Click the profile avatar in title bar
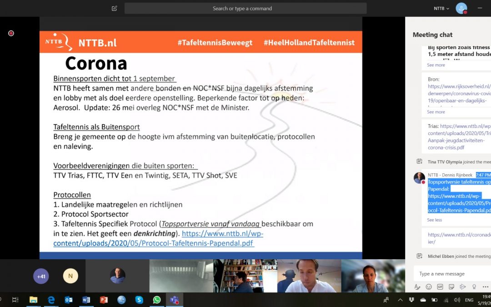The image size is (491, 307). coord(461,9)
